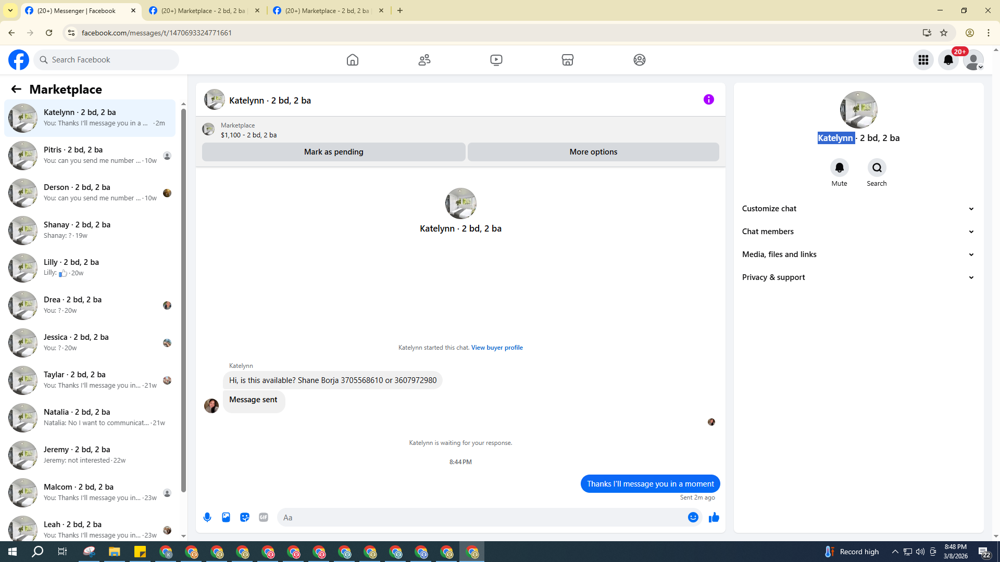Mute this conversation with bell icon
Screen dimensions: 1000x562
pyautogui.click(x=839, y=168)
